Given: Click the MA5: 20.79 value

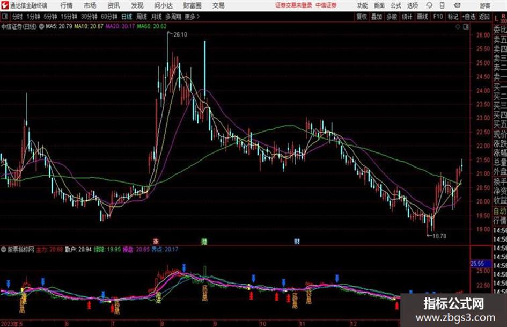Looking at the screenshot, I should pos(59,26).
